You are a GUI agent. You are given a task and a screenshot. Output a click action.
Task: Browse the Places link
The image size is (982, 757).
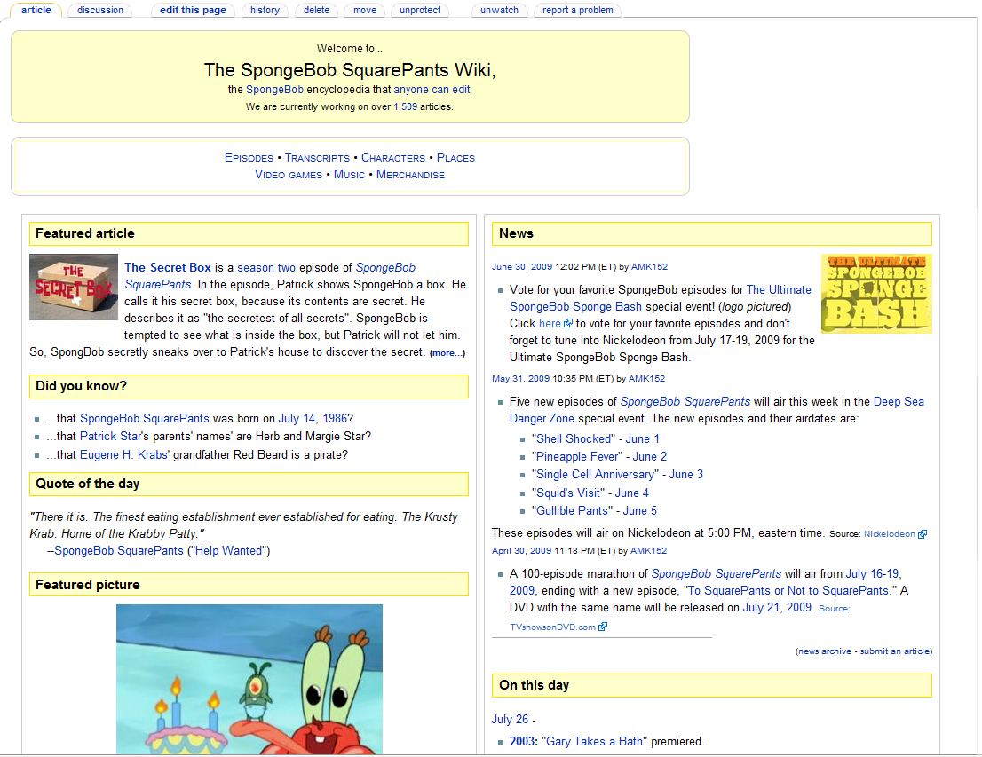pos(455,158)
